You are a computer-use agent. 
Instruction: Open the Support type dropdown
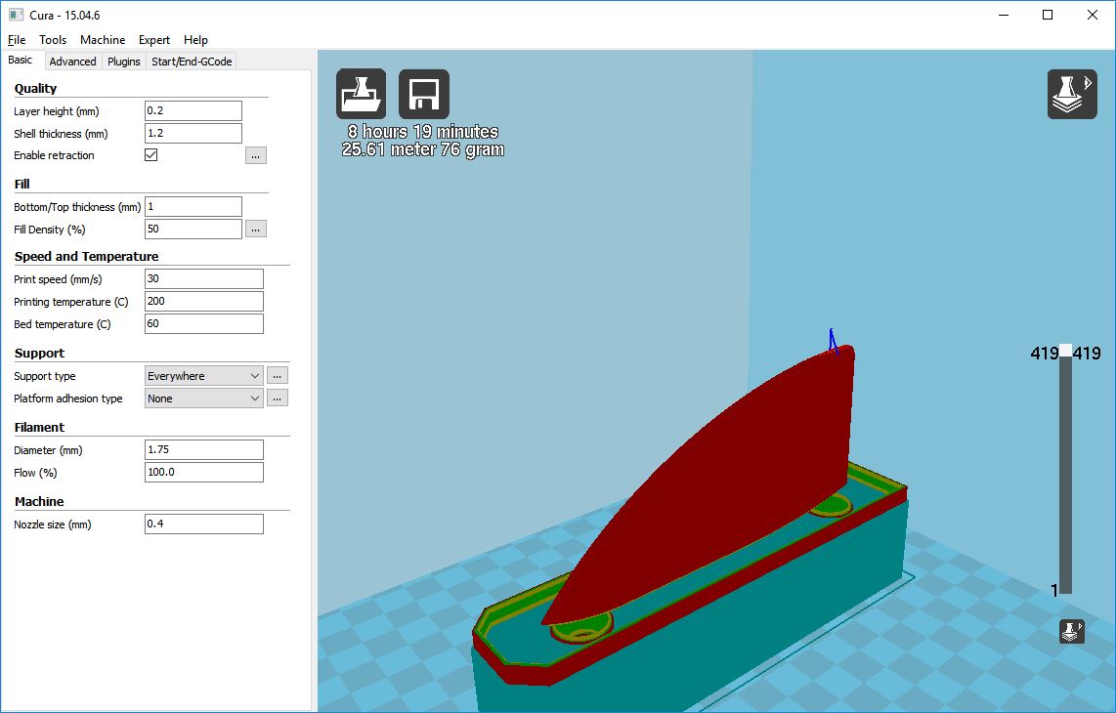click(x=203, y=376)
